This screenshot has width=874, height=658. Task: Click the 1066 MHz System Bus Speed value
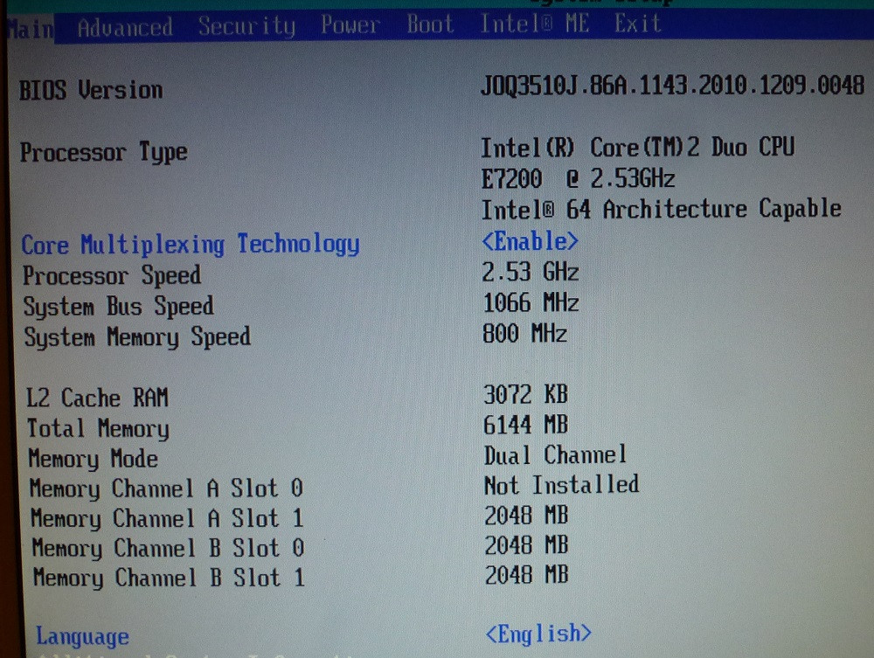531,302
